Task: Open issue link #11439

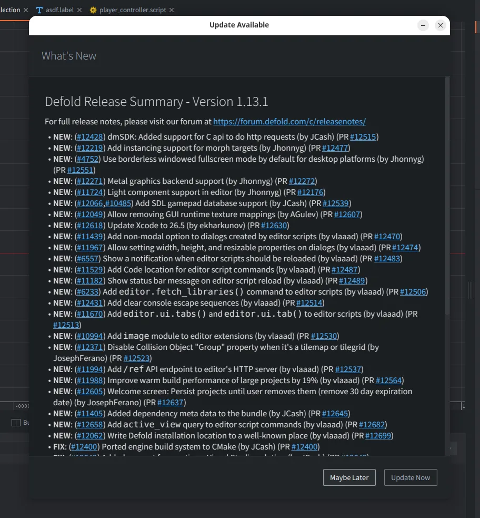Action: pos(89,237)
